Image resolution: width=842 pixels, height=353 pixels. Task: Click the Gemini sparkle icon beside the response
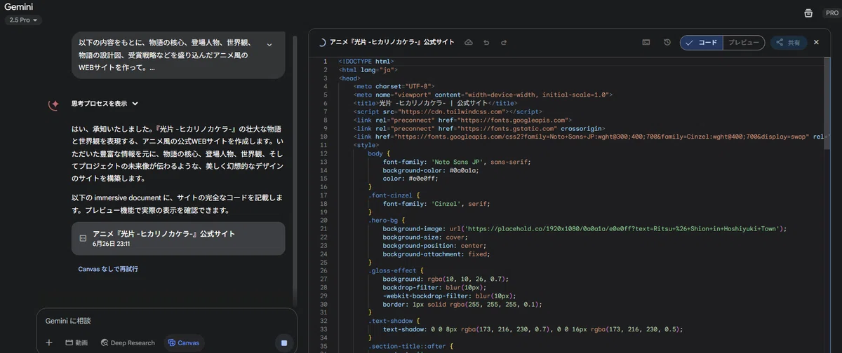click(x=53, y=104)
